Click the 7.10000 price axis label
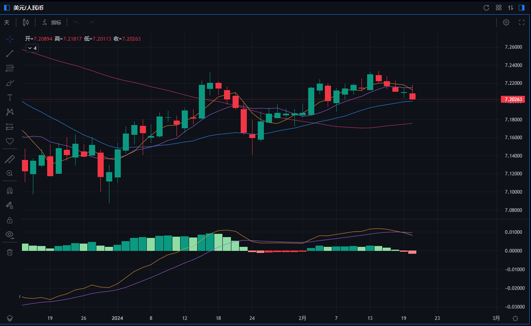Screen dimensions: 531x326 (513, 192)
